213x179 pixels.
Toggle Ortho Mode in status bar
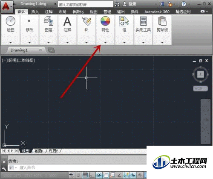click(92, 175)
